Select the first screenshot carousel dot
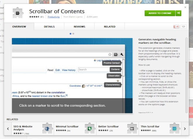The image size is (193, 139). point(70,34)
